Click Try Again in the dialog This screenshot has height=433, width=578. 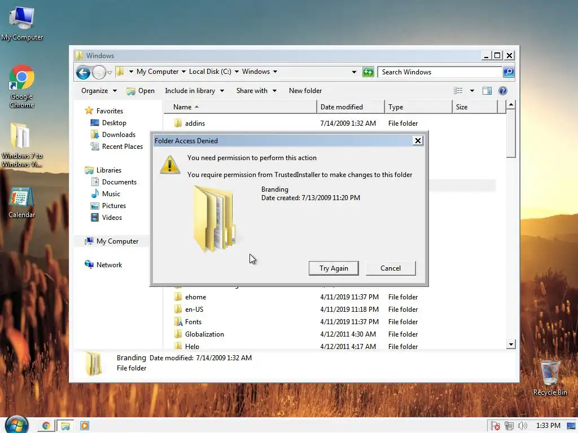point(334,268)
